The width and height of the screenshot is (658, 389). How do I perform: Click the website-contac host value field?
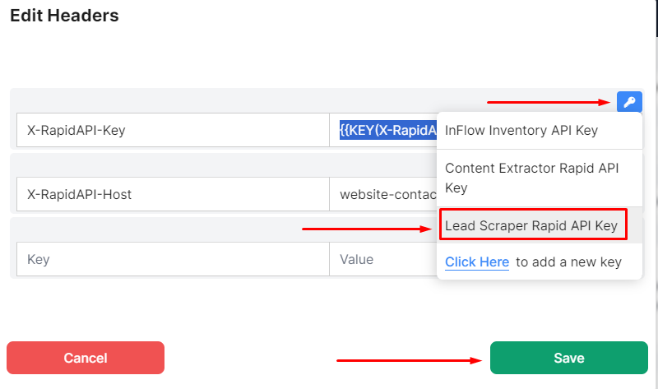(383, 194)
